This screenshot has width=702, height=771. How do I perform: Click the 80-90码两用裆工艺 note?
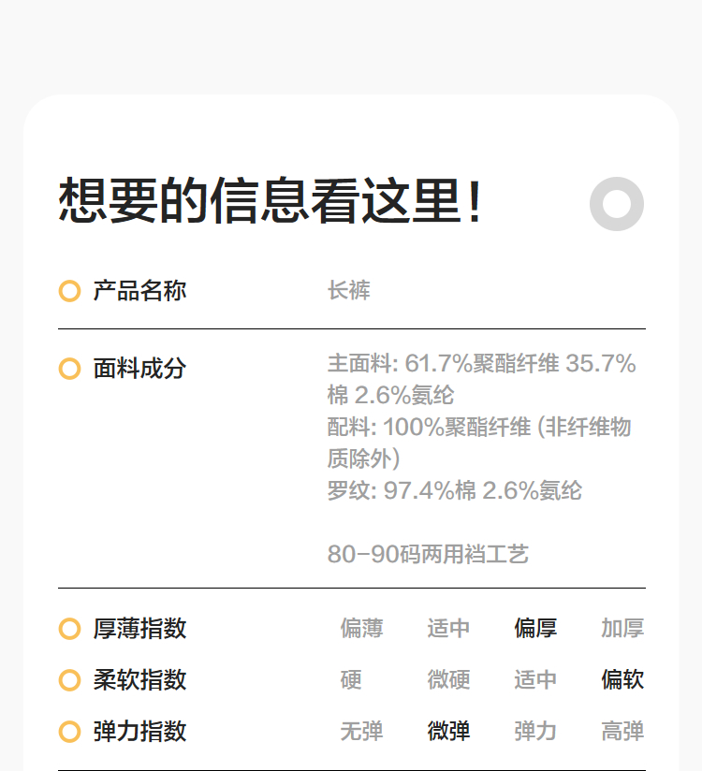(x=428, y=555)
